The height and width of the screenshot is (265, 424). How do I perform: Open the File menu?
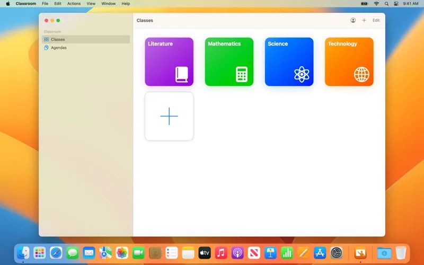45,4
